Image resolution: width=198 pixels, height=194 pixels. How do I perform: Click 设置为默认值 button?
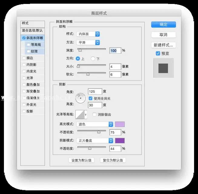coord(81,160)
